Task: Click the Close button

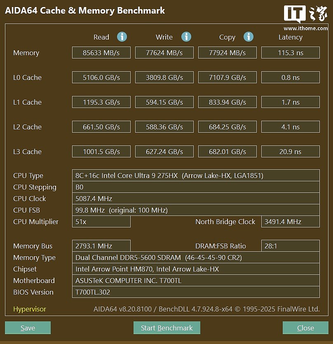Action: tap(305, 328)
